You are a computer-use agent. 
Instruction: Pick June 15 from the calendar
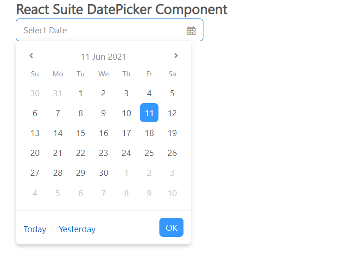pyautogui.click(x=81, y=133)
